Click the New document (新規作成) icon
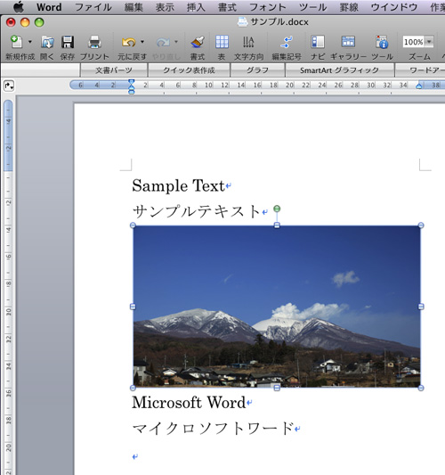Viewport: 445px width, 475px height. click(16, 42)
